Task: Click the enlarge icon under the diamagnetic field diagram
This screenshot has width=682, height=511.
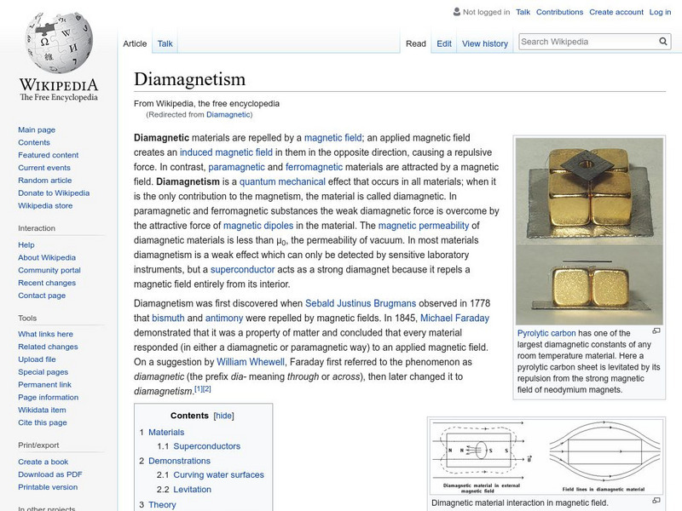Action: click(x=656, y=501)
